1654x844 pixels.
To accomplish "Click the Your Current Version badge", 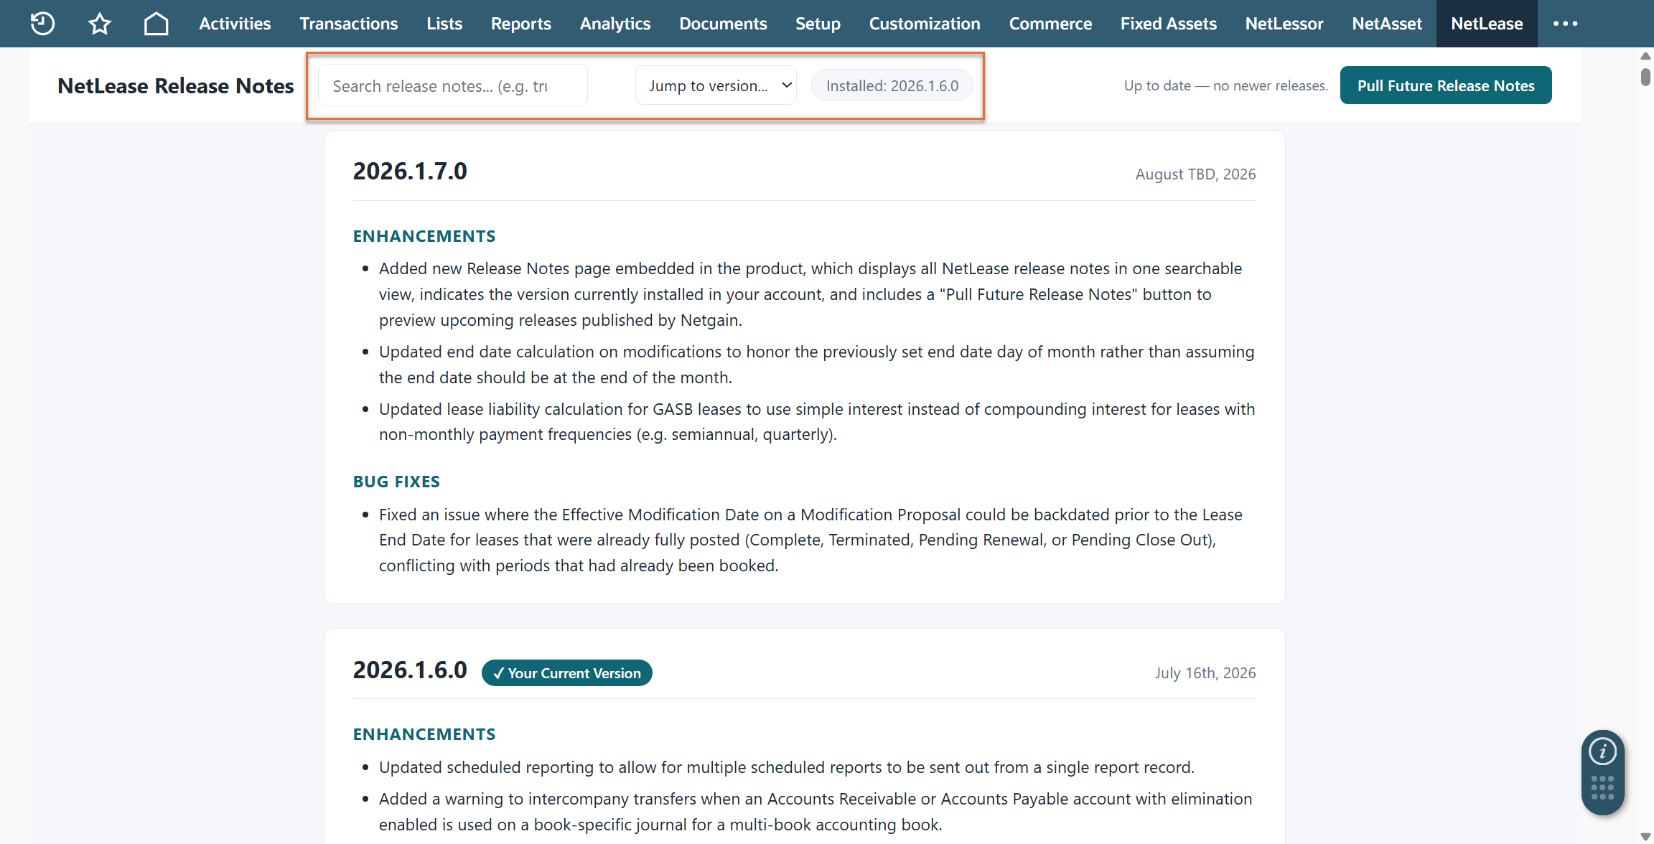I will [x=567, y=673].
